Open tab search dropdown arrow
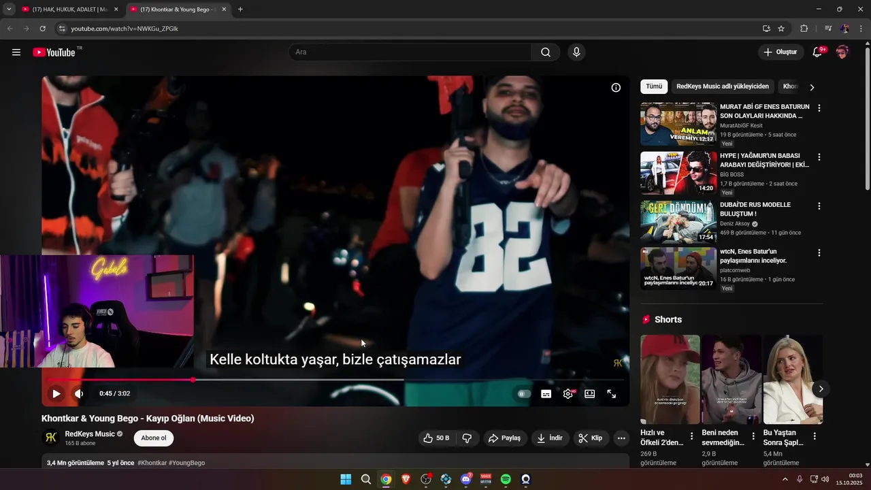 9,10
